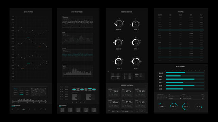Image resolution: width=218 pixels, height=122 pixels.
Task: Click the Active Scanning panel corner icon
Action: click(x=206, y=65)
